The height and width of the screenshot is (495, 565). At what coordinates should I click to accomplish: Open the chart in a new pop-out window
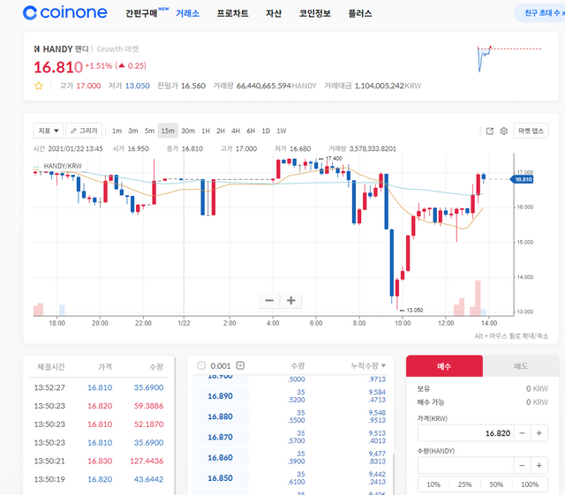pos(490,131)
